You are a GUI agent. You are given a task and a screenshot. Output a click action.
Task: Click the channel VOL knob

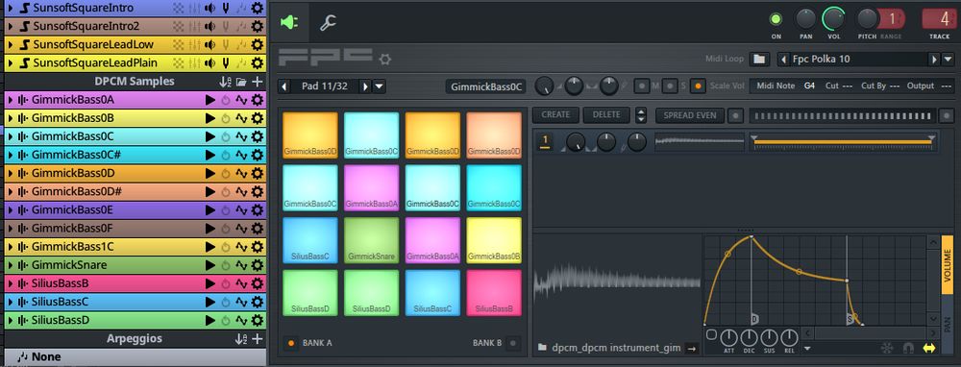[834, 19]
